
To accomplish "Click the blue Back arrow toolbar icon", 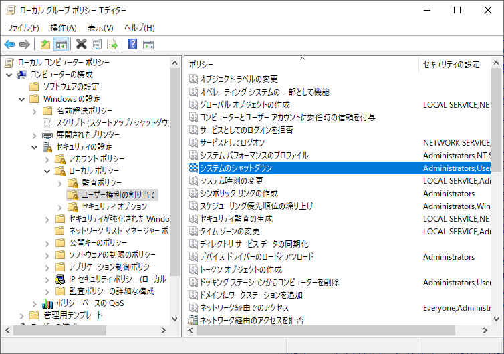I will click(9, 44).
